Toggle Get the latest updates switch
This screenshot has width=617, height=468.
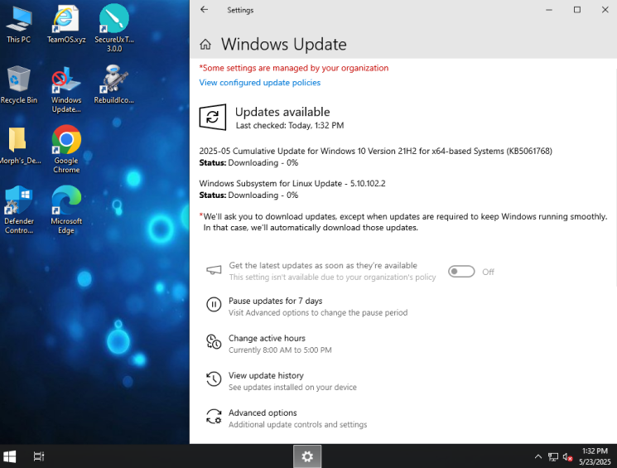[461, 272]
